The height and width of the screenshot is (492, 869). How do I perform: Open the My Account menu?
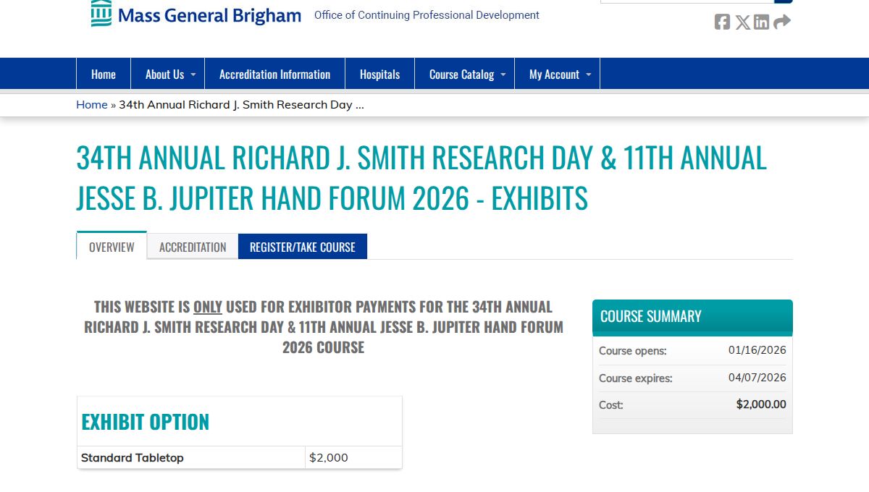click(x=557, y=74)
